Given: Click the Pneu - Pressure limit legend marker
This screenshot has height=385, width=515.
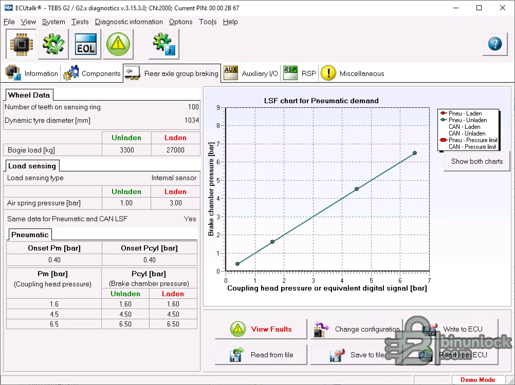Looking at the screenshot, I should 443,140.
